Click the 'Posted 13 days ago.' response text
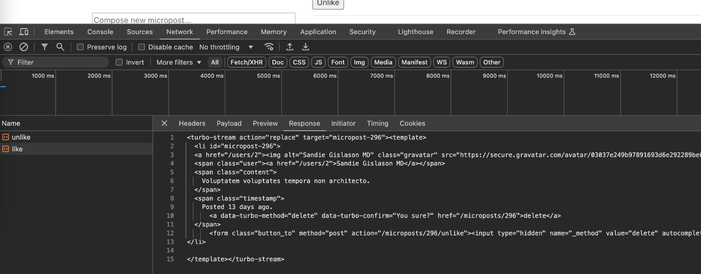 [x=237, y=207]
